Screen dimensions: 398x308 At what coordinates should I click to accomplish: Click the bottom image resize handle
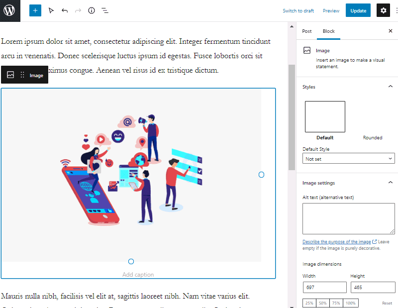[x=131, y=262]
